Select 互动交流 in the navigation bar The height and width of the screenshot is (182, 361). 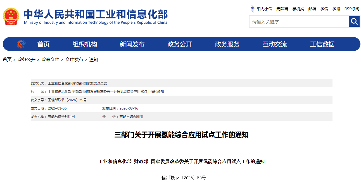pos(275,44)
